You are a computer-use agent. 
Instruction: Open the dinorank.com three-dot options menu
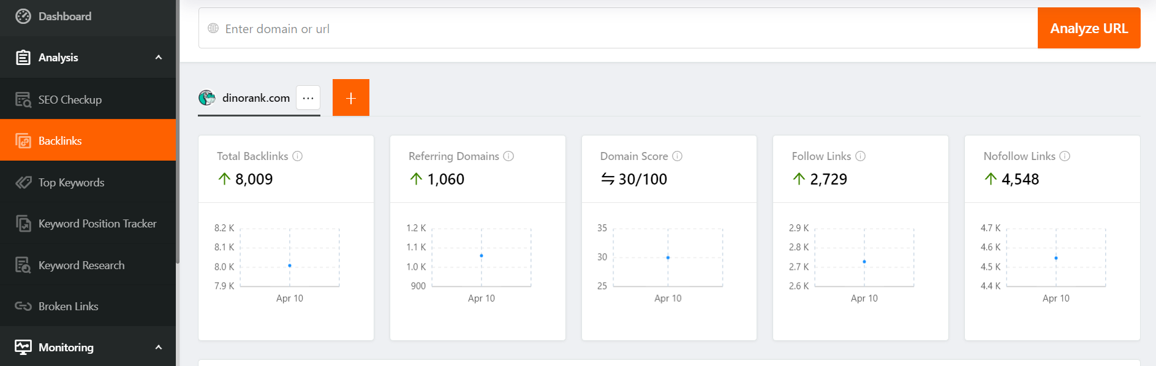point(308,98)
